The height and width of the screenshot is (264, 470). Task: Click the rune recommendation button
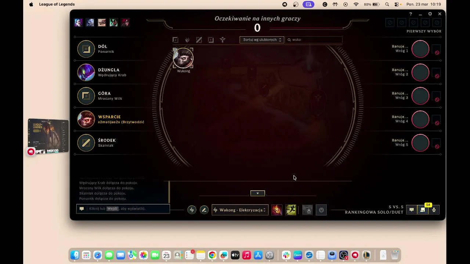click(x=192, y=210)
